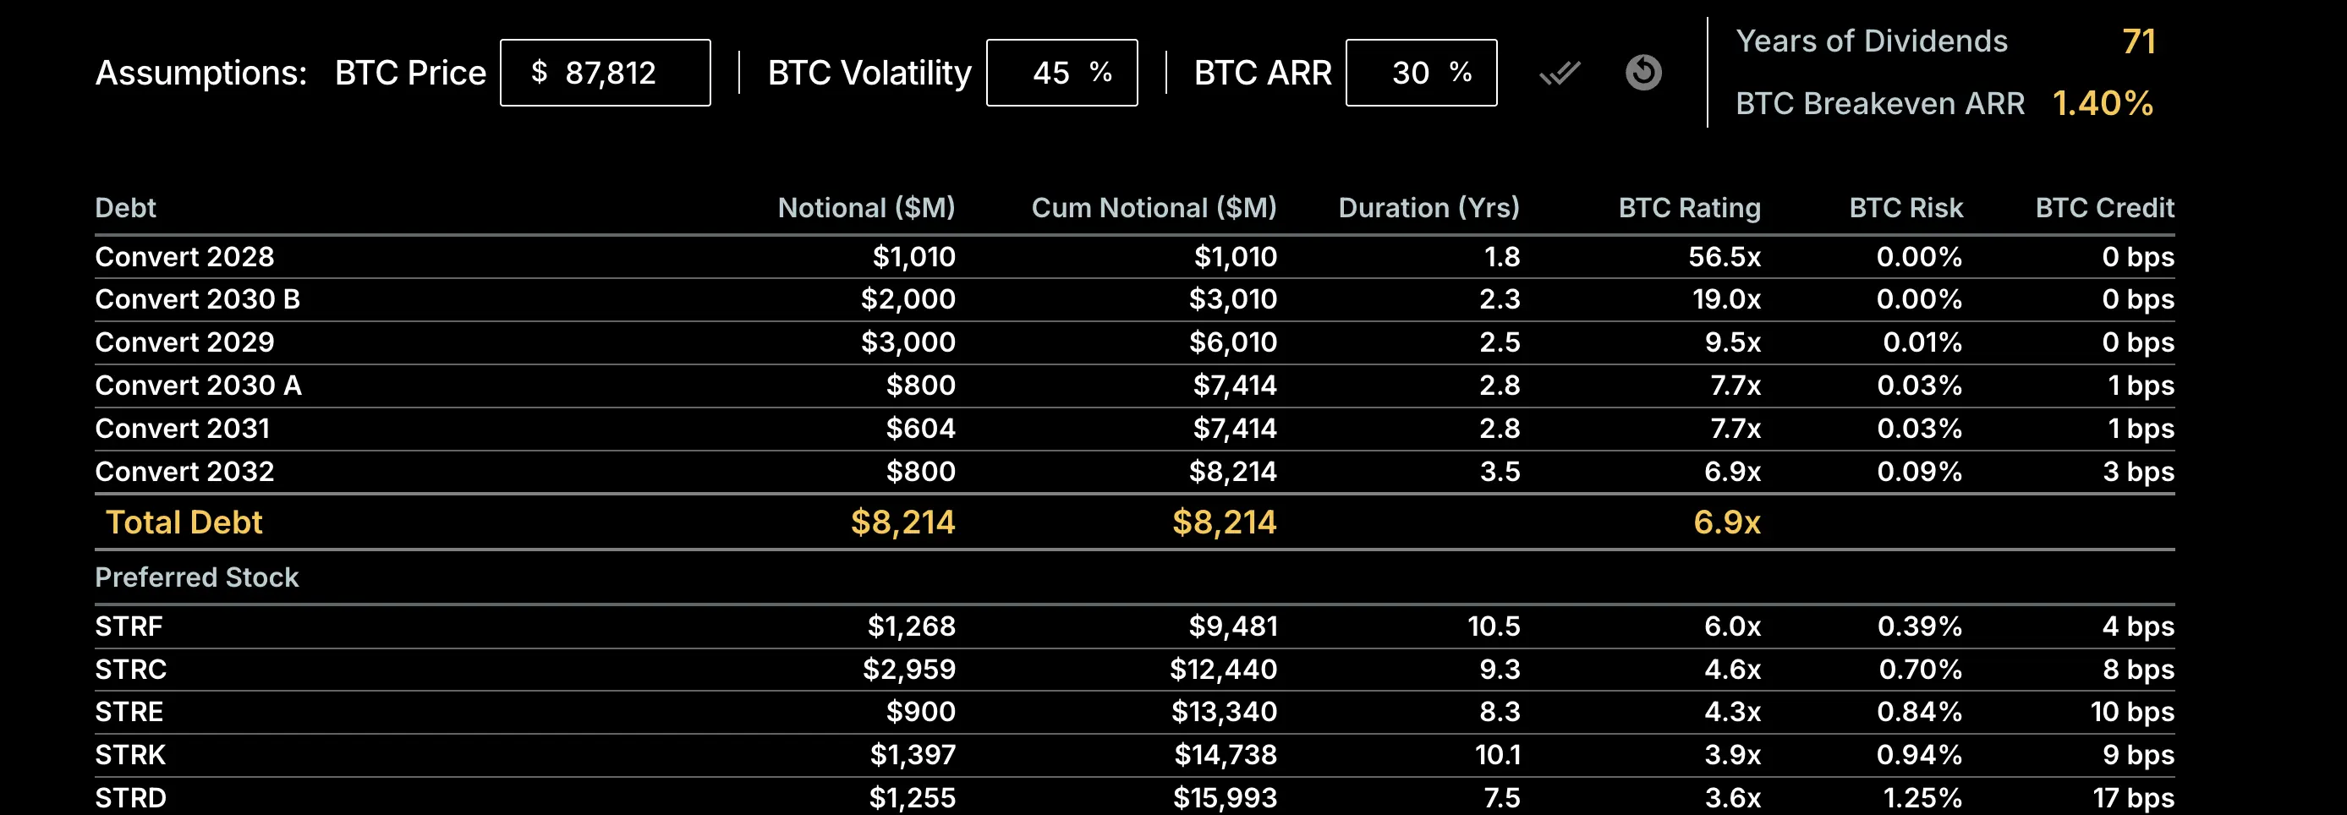Click the Assumptions label
Screen dimensions: 2347x815
[x=200, y=73]
